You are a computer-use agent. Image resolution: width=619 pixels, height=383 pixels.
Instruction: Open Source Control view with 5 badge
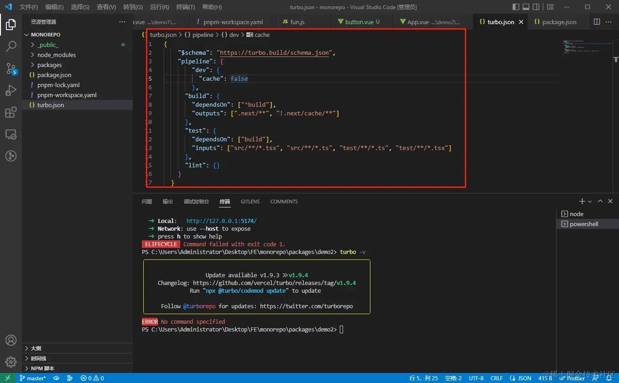11,68
